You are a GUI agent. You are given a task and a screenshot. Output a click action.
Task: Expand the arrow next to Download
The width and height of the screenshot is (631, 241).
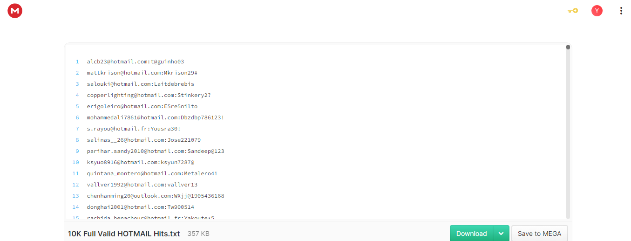501,234
